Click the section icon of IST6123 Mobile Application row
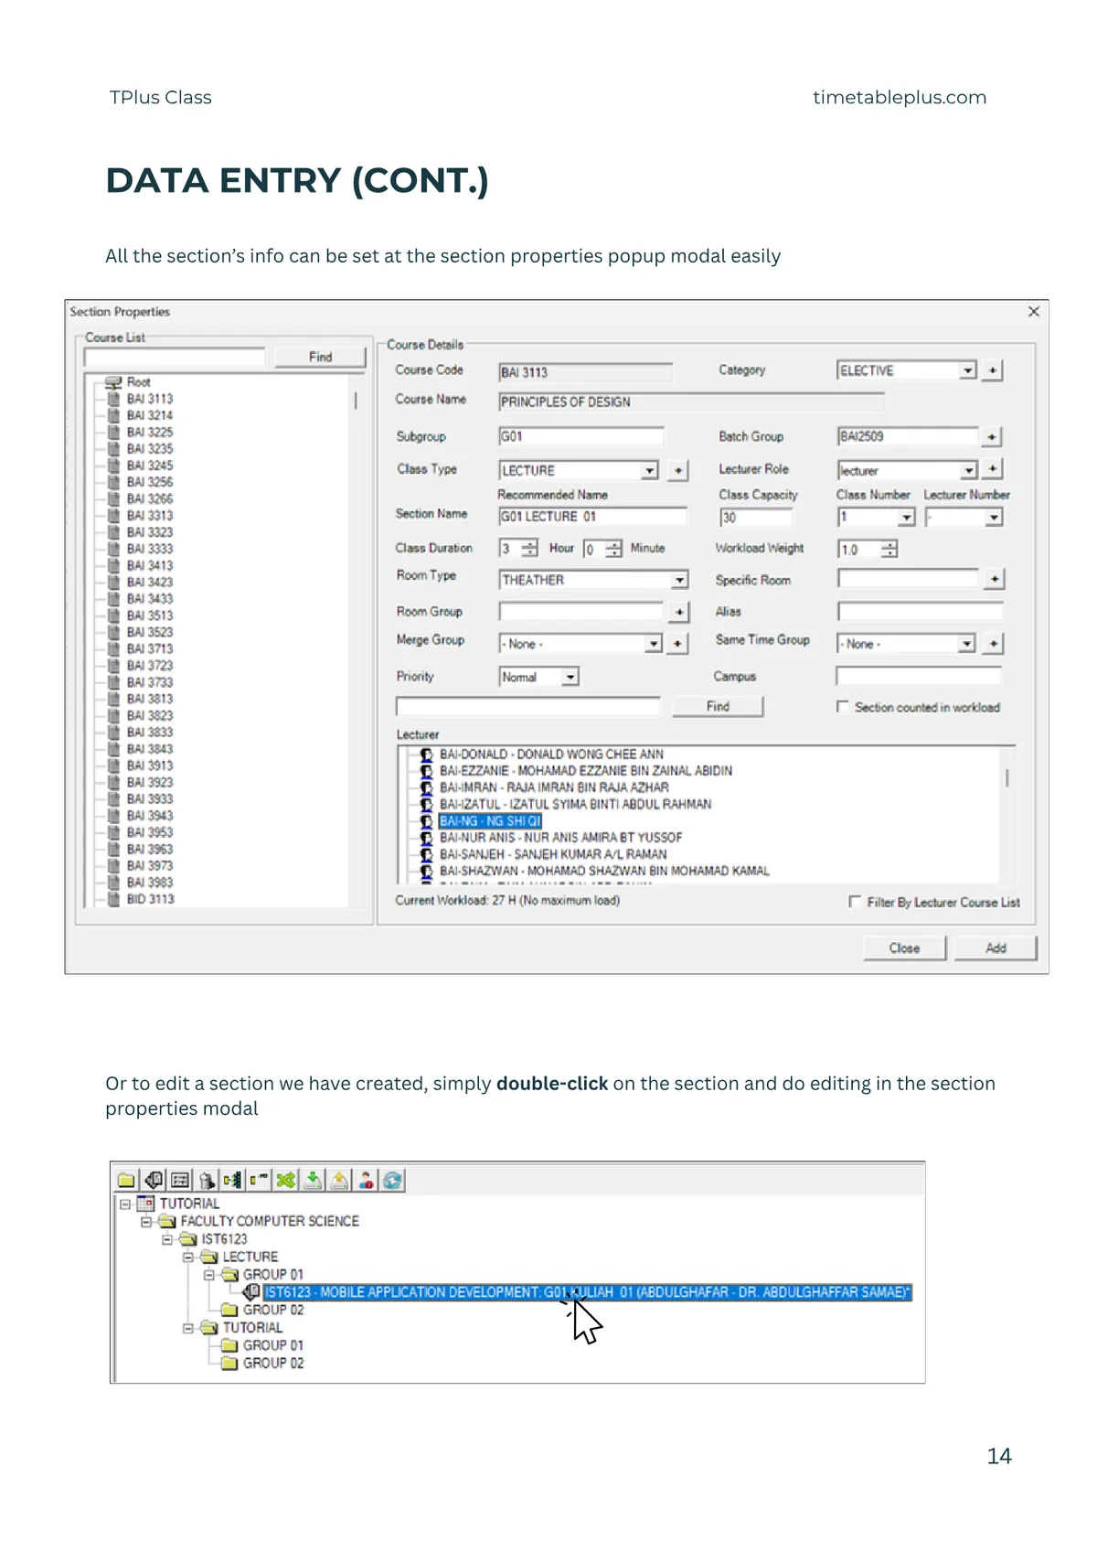Image resolution: width=1097 pixels, height=1552 pixels. [x=251, y=1291]
